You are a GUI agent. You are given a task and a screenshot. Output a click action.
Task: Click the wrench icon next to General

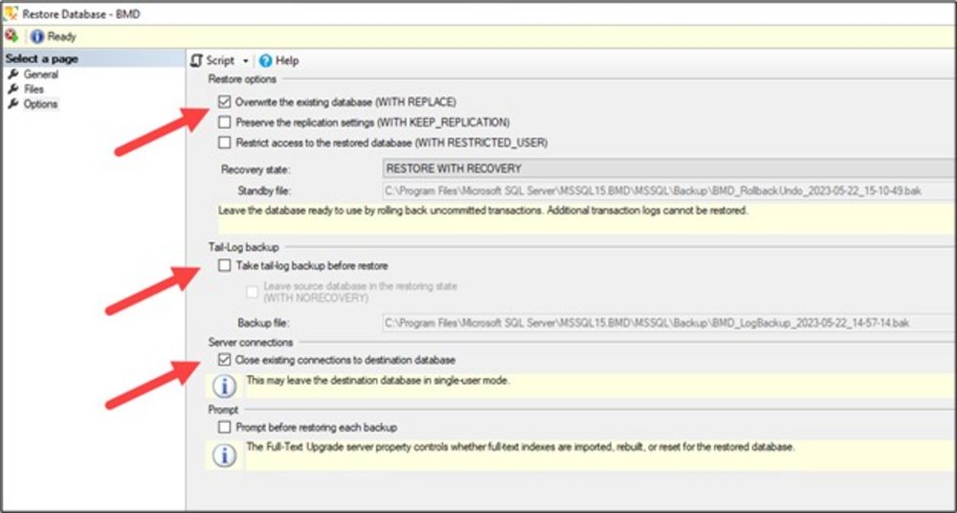tap(13, 75)
